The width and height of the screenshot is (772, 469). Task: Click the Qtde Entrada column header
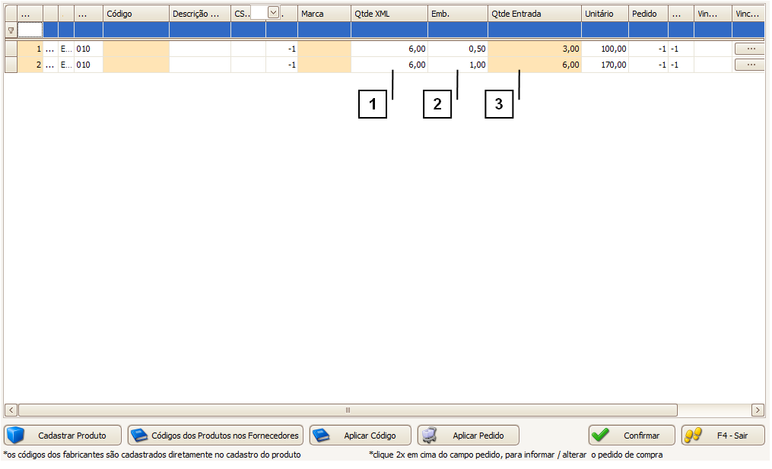pyautogui.click(x=534, y=14)
